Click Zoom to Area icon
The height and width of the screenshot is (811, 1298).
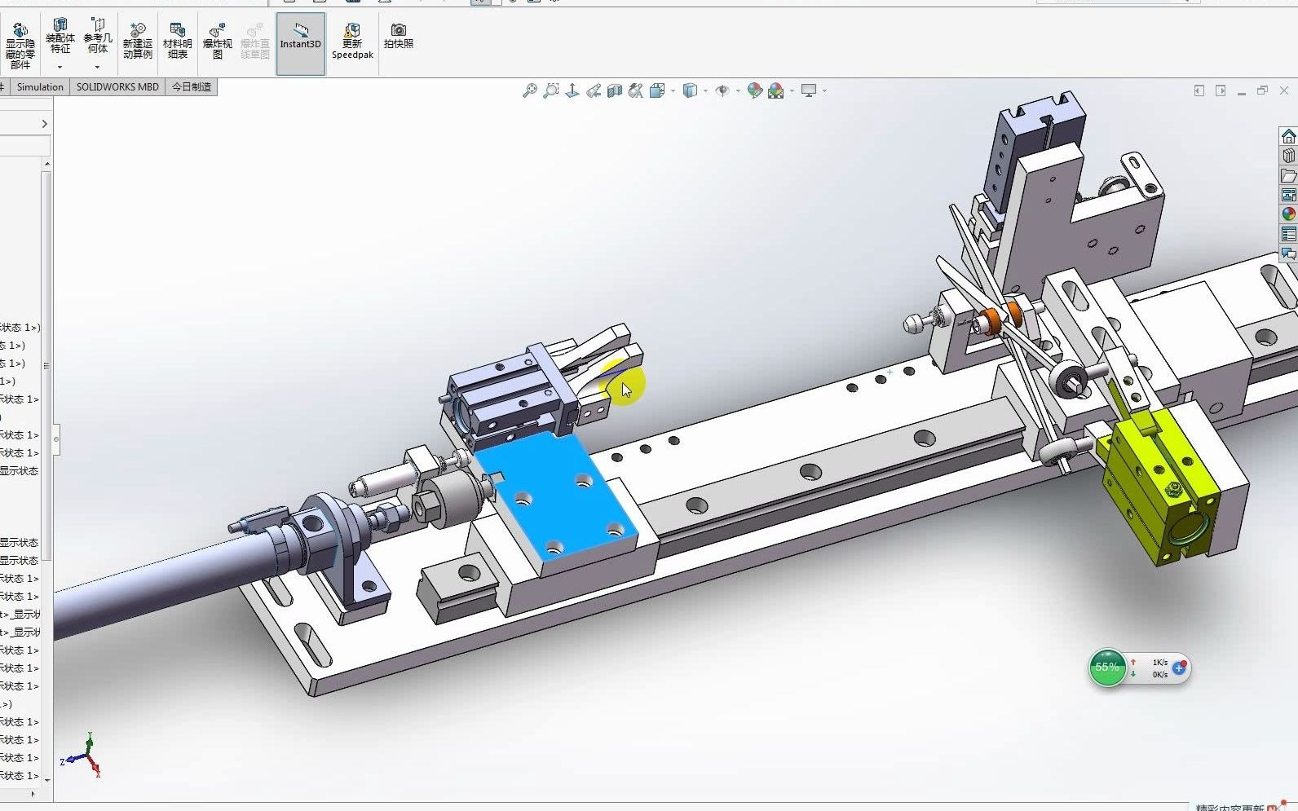pos(551,90)
